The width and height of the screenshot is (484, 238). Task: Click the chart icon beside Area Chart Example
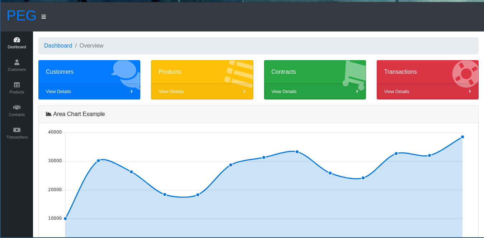click(48, 113)
